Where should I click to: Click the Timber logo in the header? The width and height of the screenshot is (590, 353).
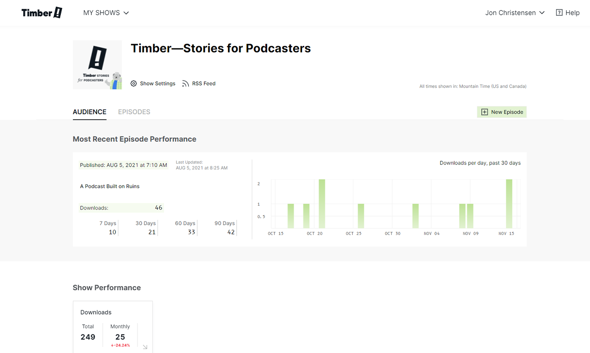tap(42, 13)
